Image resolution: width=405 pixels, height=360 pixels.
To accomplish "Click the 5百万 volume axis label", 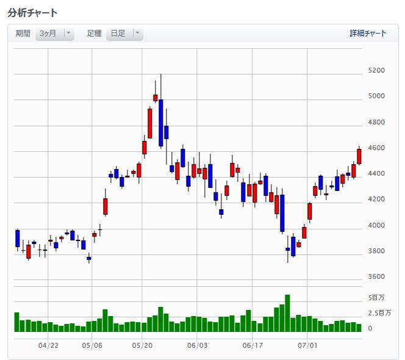I will (377, 298).
